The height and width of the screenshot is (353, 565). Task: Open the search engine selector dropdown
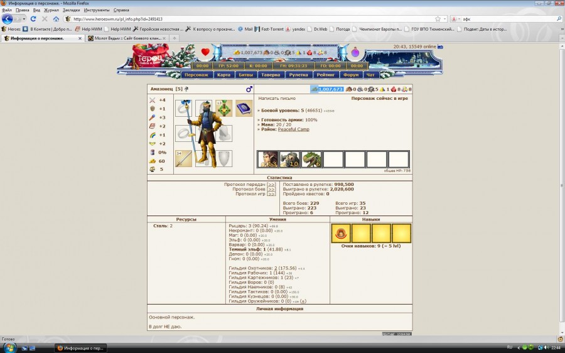click(x=456, y=19)
